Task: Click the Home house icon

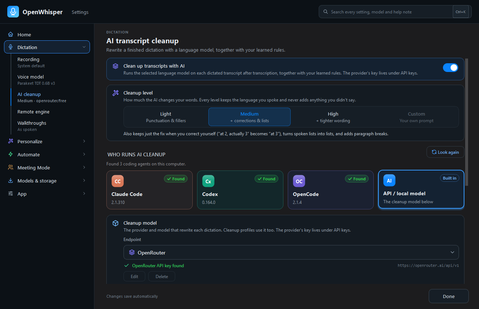Action: pyautogui.click(x=11, y=35)
